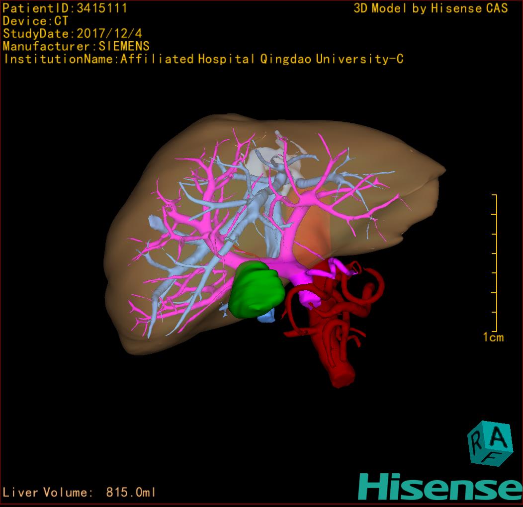The width and height of the screenshot is (523, 507).
Task: Click the F face of the orientation cube
Action: (490, 456)
